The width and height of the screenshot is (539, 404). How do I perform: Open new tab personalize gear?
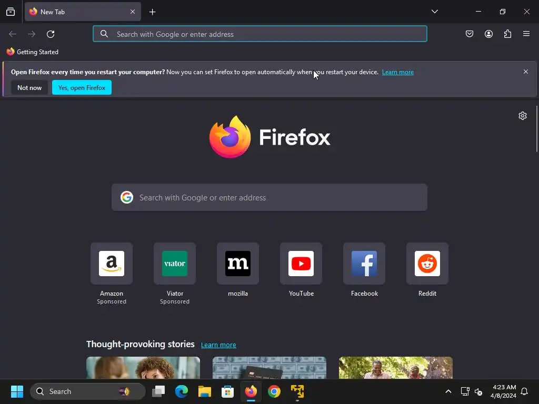(x=523, y=116)
